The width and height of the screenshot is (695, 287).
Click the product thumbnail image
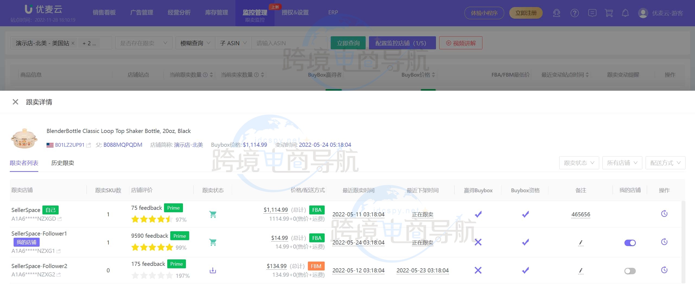point(24,138)
